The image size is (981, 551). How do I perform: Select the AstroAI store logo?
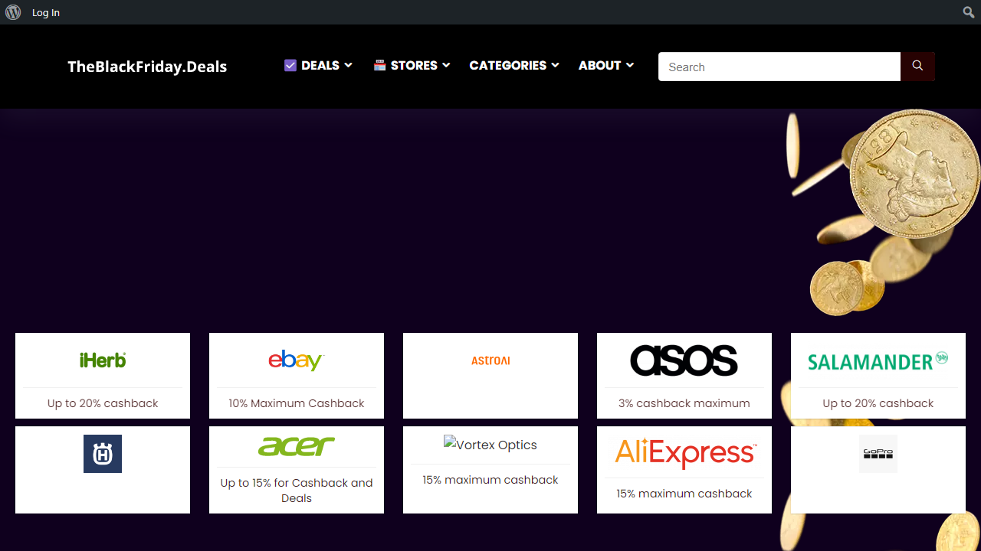[490, 360]
